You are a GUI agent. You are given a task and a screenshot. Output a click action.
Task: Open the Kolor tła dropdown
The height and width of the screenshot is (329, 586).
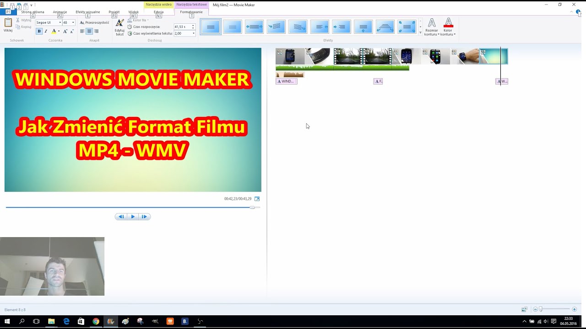pyautogui.click(x=138, y=20)
